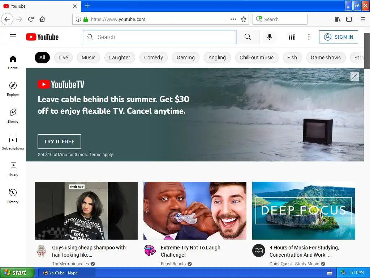Click TRY IT FREE button

tap(59, 142)
